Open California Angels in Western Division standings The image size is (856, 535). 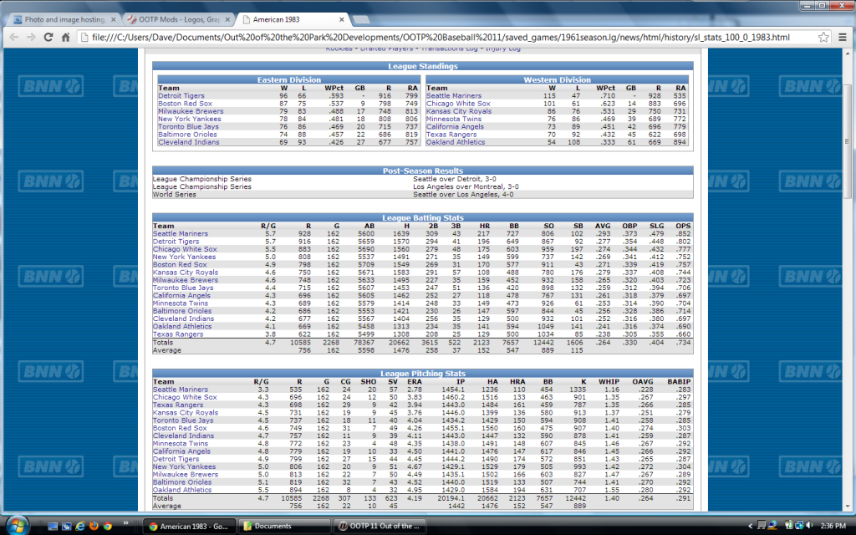pos(455,126)
